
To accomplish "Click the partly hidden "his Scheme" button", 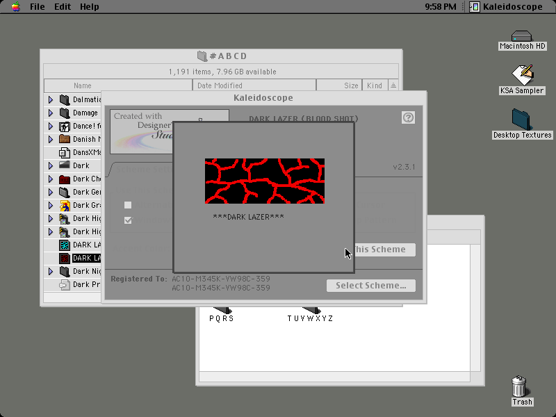I will 385,250.
